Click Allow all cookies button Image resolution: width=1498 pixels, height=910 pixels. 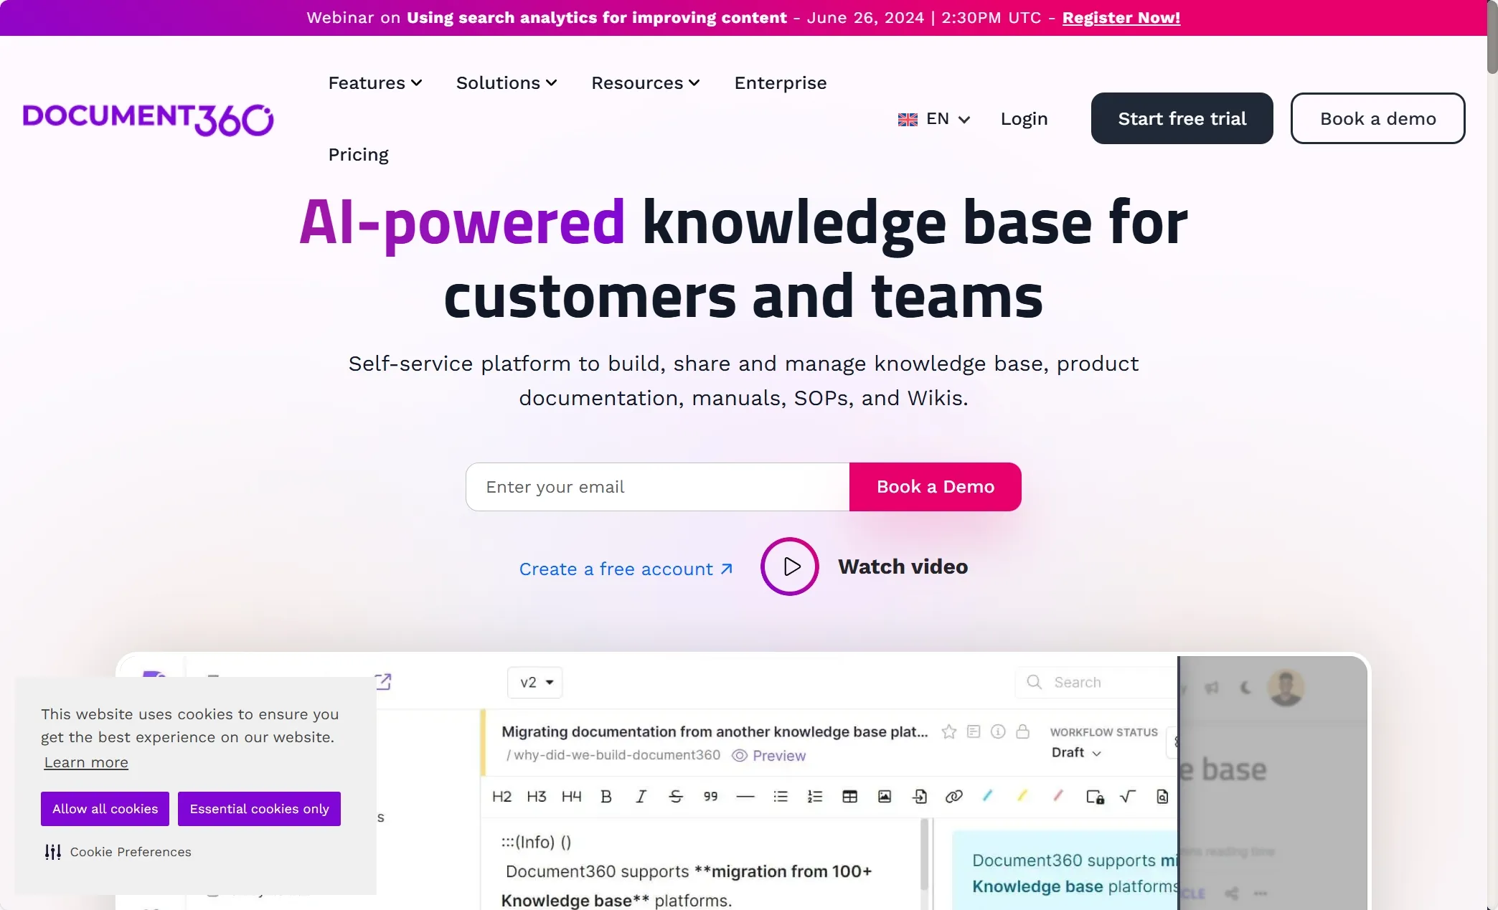[105, 808]
